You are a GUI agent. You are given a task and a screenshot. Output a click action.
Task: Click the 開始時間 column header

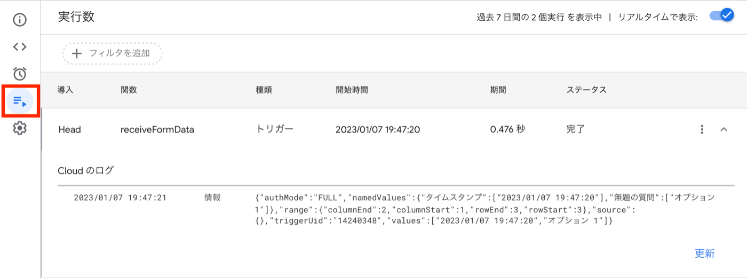[x=352, y=90]
